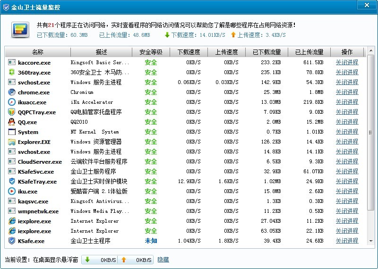378x269 pixels.
Task: Click the kaccore.exe process icon
Action: [x=11, y=62]
